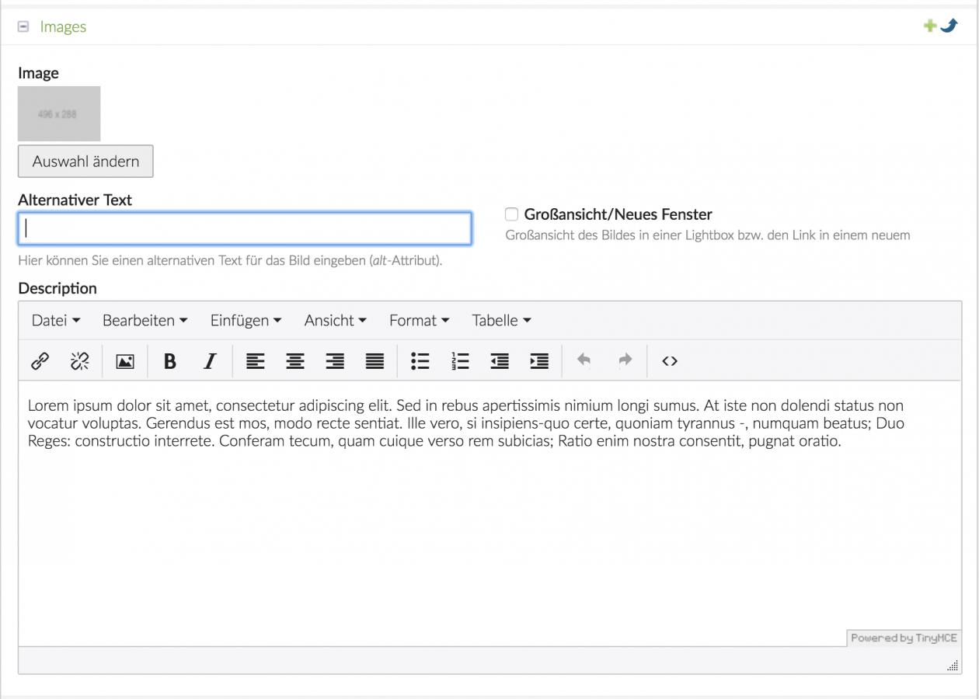This screenshot has width=979, height=699.
Task: Open the source code view
Action: pos(670,360)
